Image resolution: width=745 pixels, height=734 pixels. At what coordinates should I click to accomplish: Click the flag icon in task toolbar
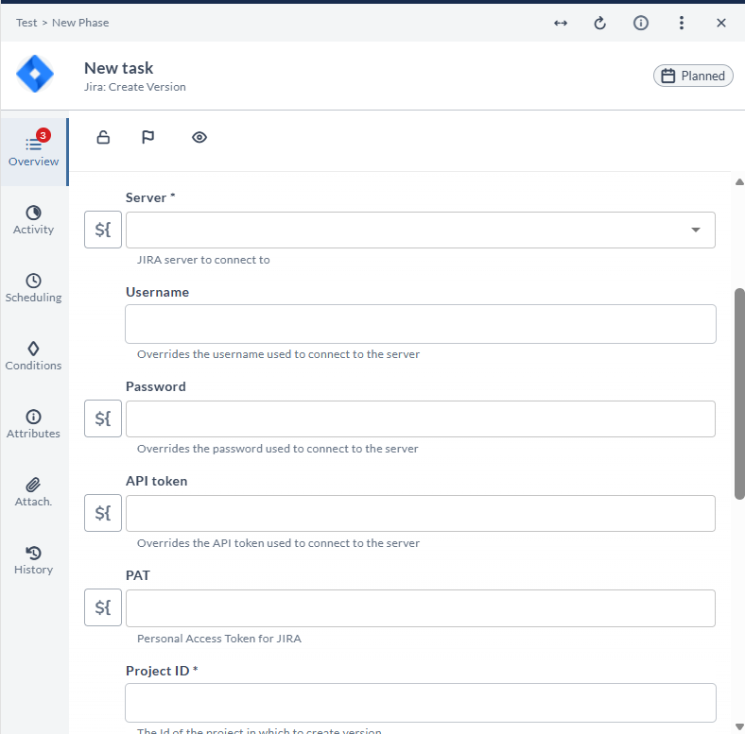[147, 137]
